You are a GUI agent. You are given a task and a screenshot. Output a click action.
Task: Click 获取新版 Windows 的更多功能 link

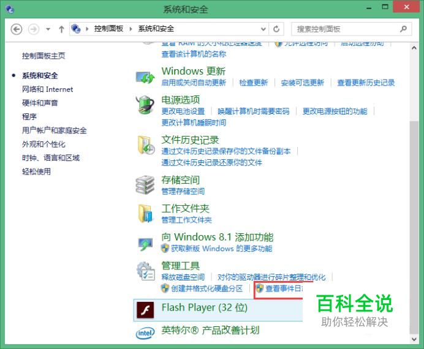click(x=221, y=249)
